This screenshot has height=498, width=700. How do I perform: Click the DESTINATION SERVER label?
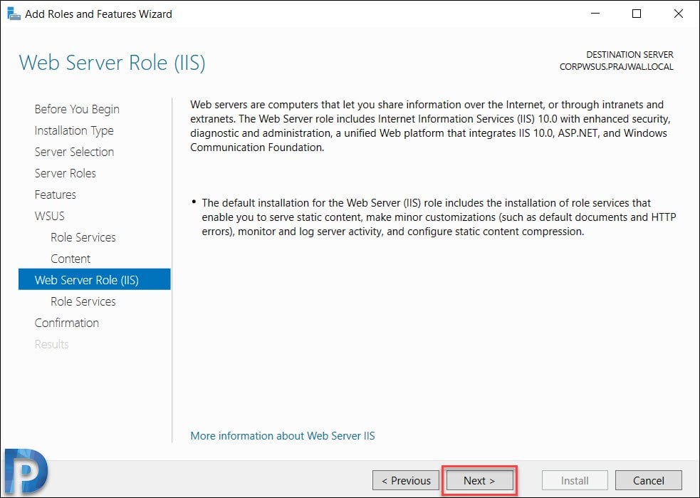coord(630,54)
